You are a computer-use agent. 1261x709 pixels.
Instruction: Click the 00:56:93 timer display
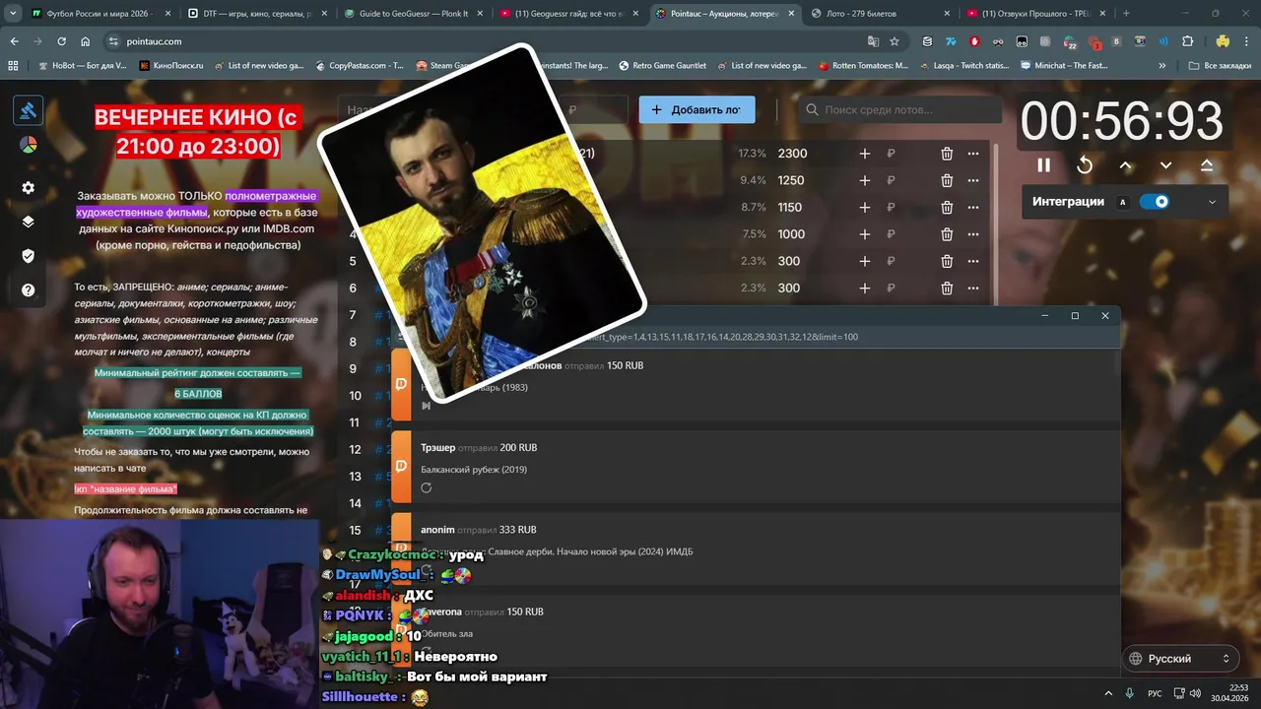point(1122,122)
